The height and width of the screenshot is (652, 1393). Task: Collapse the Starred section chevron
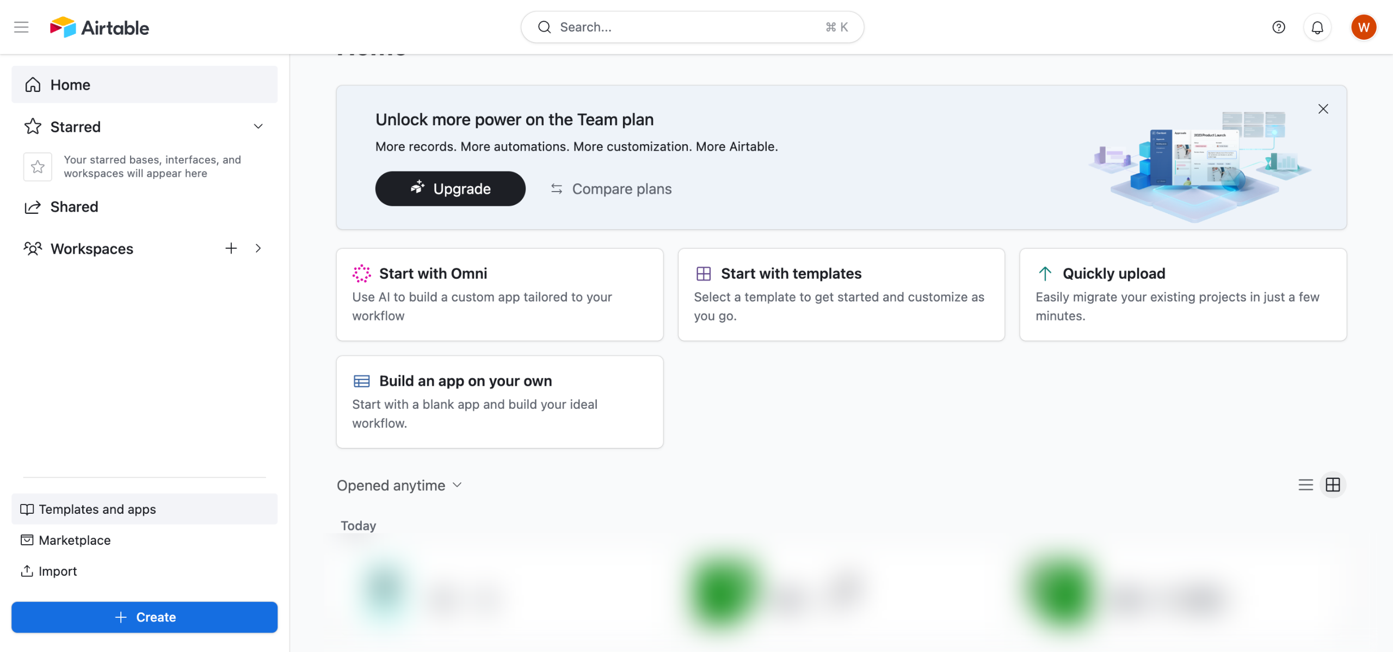(258, 127)
